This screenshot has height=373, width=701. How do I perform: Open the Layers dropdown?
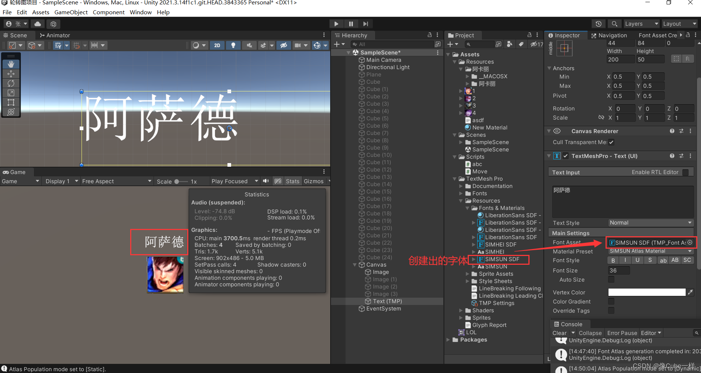[x=642, y=24]
